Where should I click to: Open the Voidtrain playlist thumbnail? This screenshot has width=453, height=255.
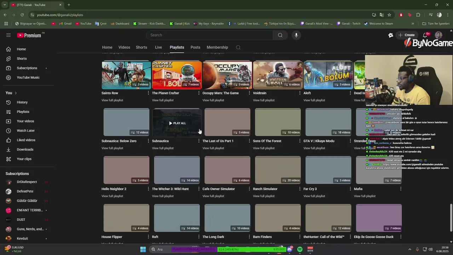pyautogui.click(x=278, y=75)
